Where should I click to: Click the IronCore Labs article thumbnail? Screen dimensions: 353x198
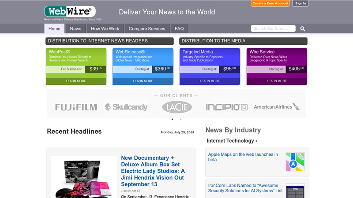click(295, 191)
